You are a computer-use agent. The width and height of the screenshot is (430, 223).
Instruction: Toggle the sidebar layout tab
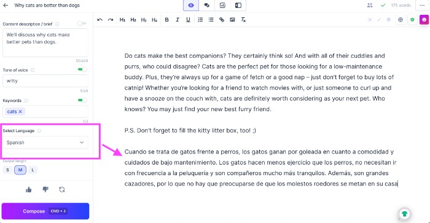coord(238,5)
